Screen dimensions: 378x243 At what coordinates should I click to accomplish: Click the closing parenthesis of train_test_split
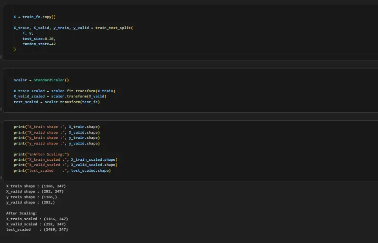[15, 49]
